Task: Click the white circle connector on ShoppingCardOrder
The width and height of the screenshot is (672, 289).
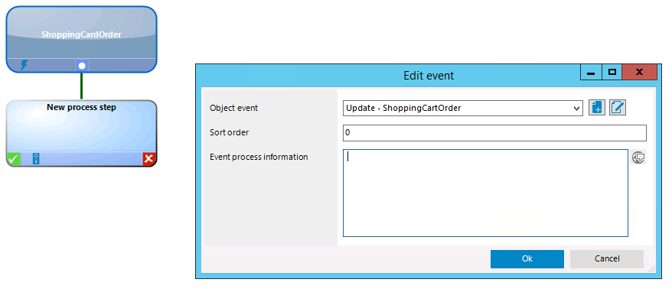Action: click(x=82, y=66)
